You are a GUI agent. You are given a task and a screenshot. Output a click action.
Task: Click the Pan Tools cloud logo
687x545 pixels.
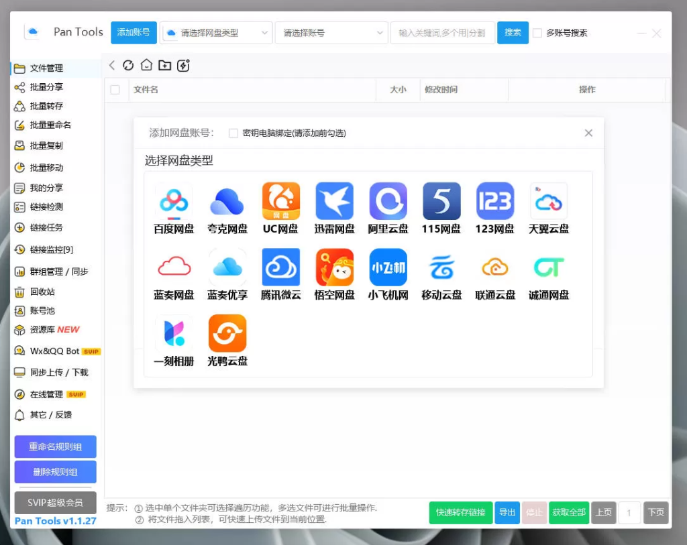pyautogui.click(x=32, y=32)
